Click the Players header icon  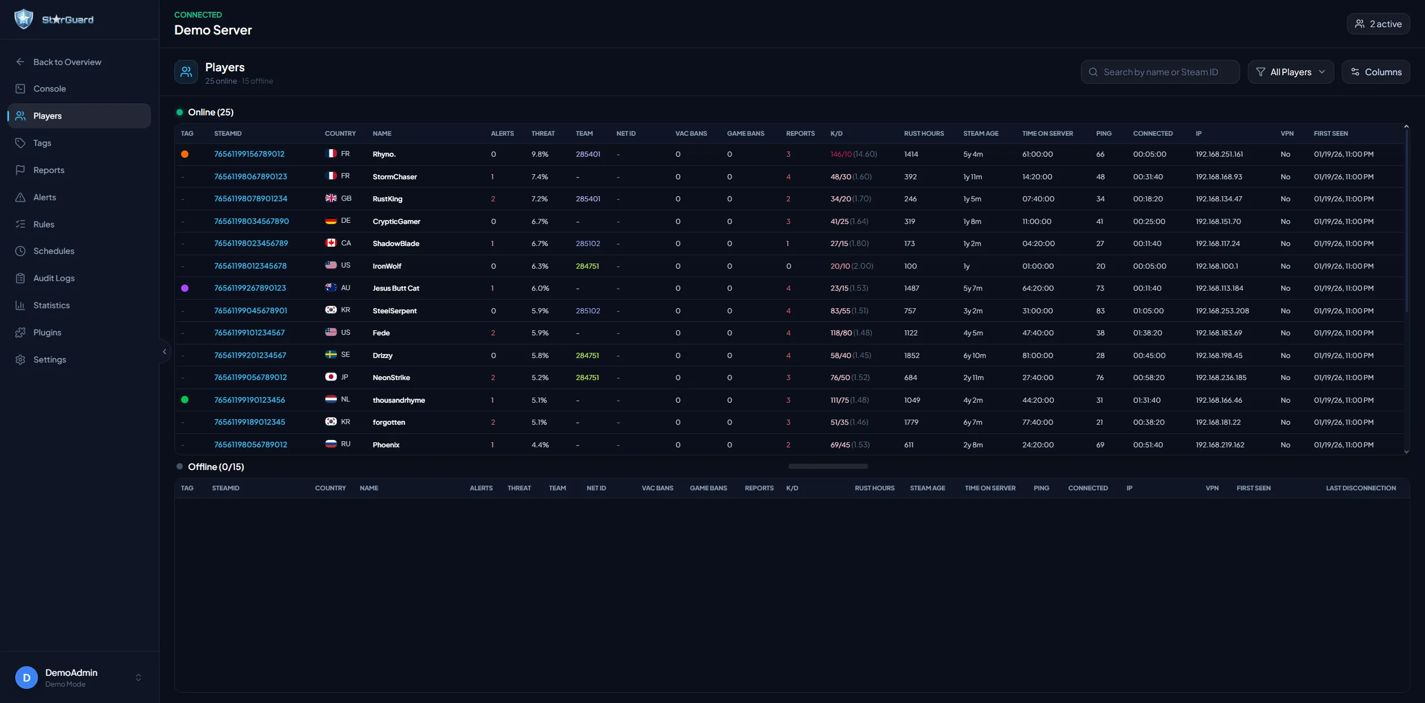click(186, 72)
